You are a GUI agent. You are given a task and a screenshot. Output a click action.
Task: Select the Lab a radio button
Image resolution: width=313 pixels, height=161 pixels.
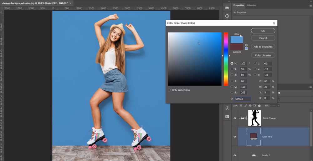255,69
